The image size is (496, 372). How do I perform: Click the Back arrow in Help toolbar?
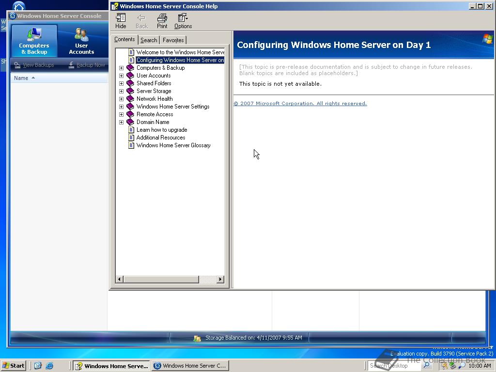[x=141, y=21]
